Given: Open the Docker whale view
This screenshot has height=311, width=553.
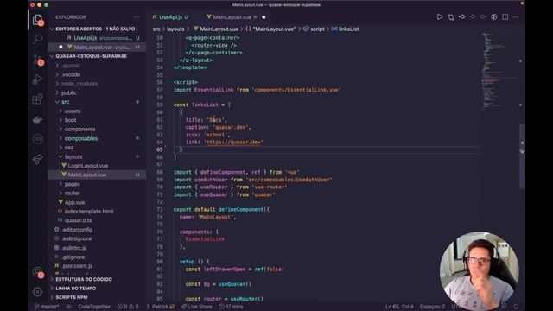Looking at the screenshot, I should pos(38,120).
